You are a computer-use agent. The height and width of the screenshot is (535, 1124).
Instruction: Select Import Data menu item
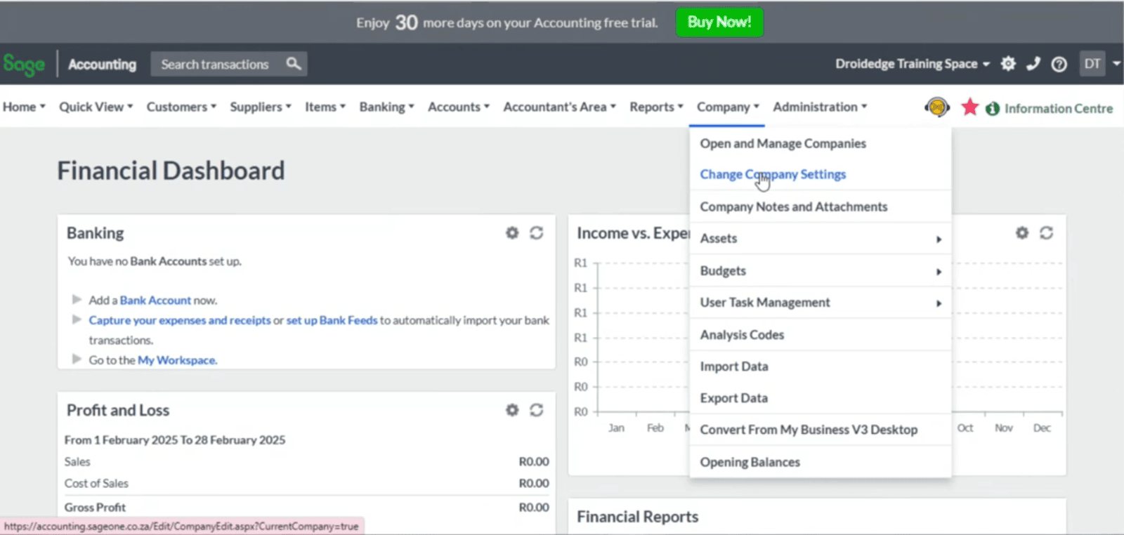821,366
